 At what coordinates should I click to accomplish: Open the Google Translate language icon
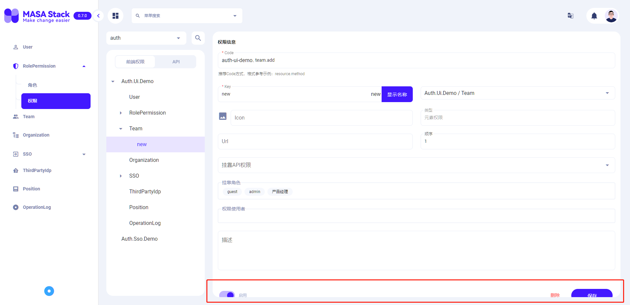[570, 15]
